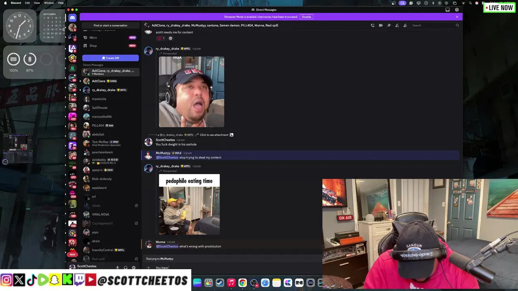The width and height of the screenshot is (518, 291).
Task: Open the Window menu
Action: click(x=49, y=3)
